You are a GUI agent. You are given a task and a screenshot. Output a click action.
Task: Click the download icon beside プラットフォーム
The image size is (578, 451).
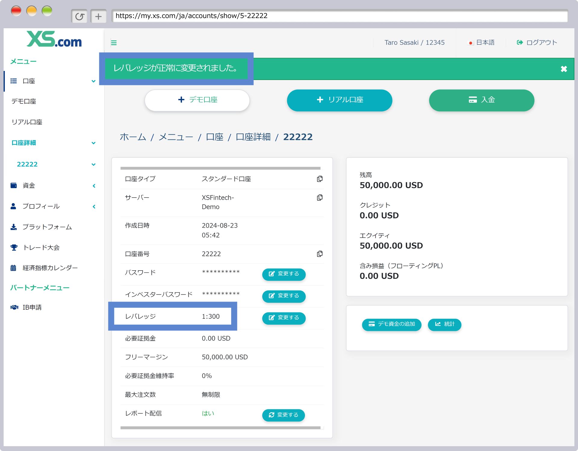[14, 227]
